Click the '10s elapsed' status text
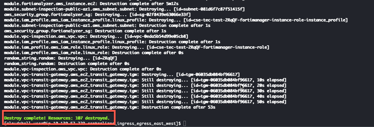The image size is (374, 127). pyautogui.click(x=271, y=80)
